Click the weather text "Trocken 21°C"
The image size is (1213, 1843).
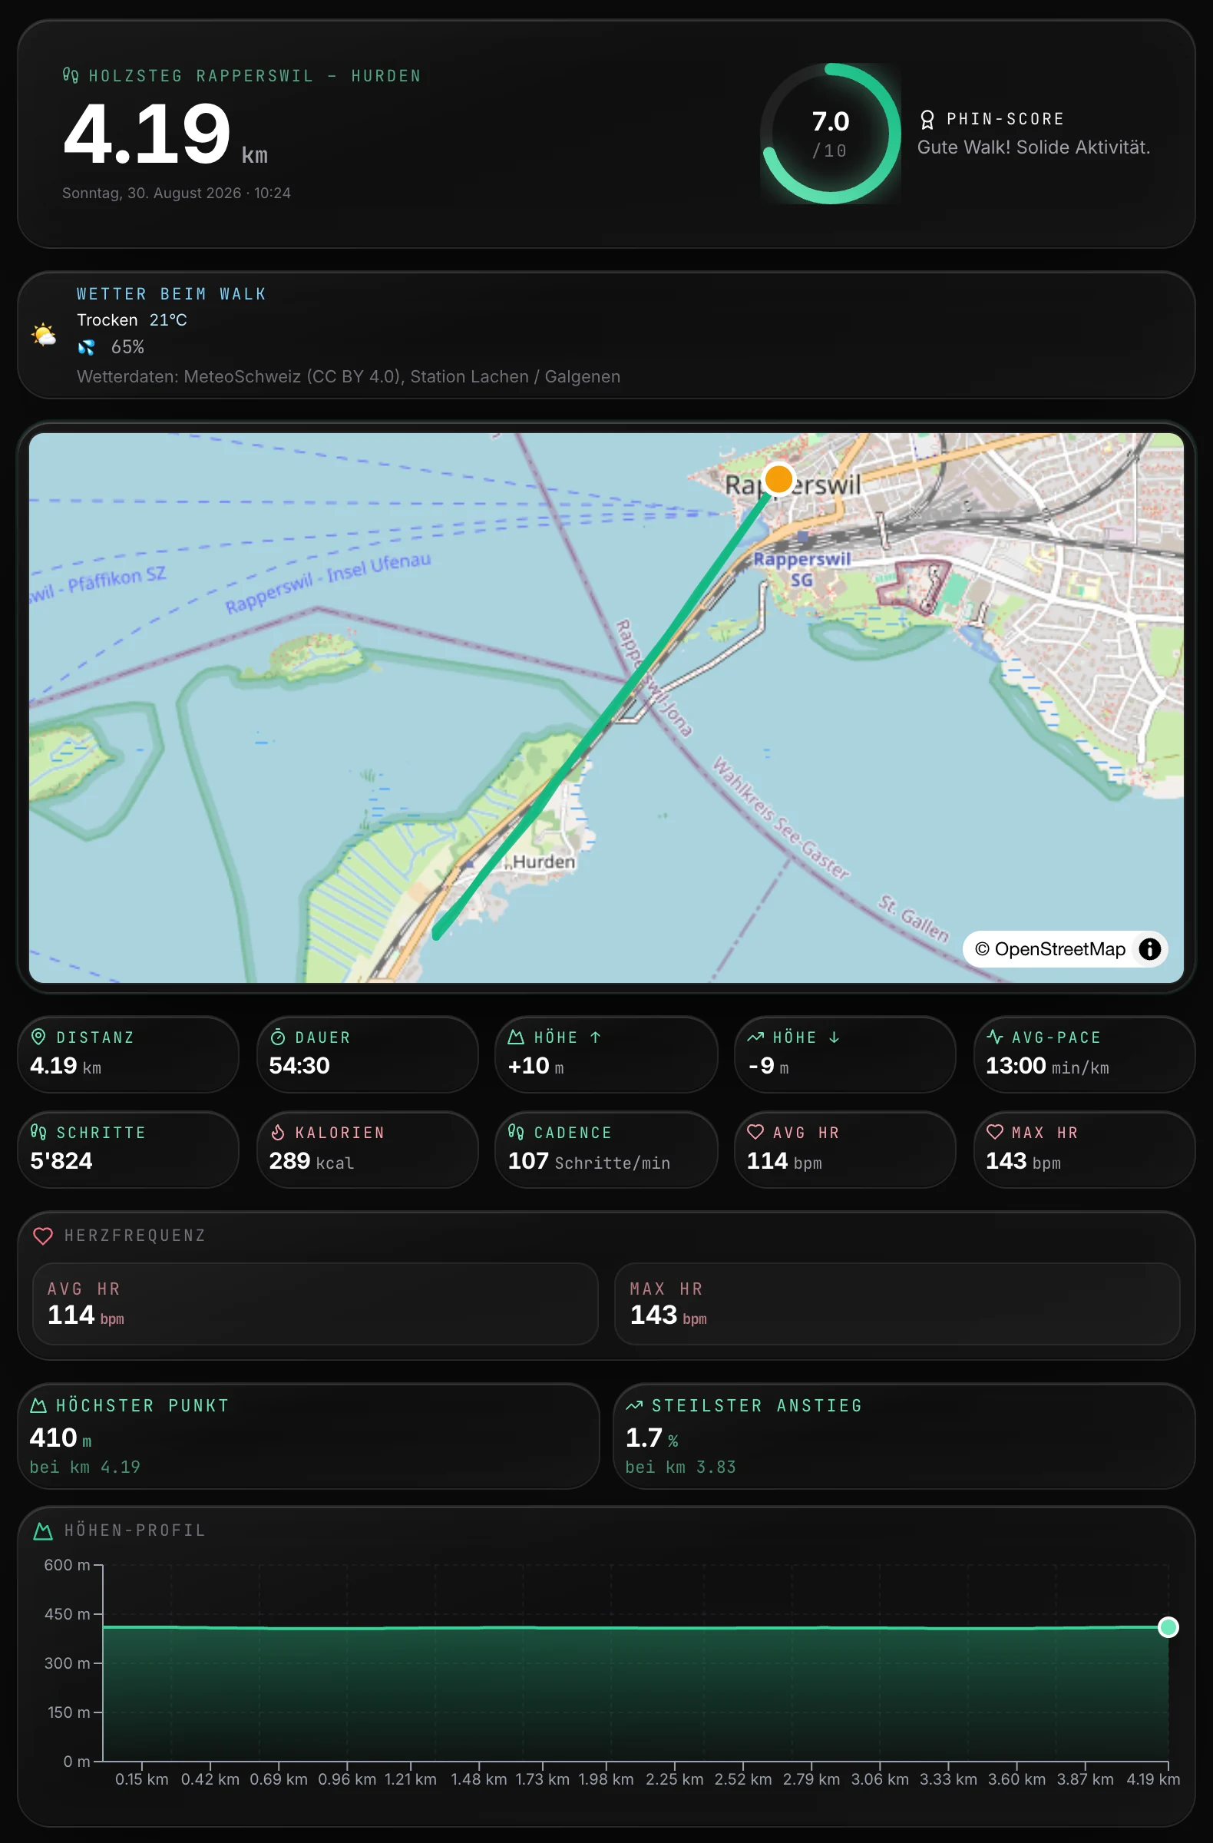tap(131, 319)
